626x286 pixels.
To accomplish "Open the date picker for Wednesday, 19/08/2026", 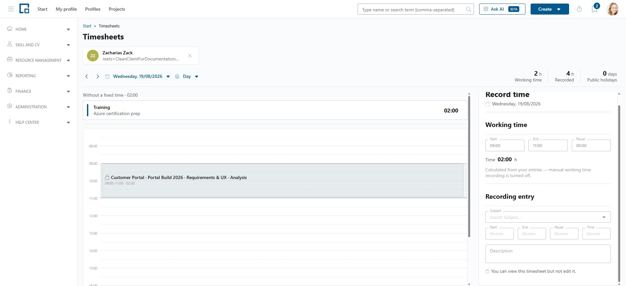I will (138, 77).
